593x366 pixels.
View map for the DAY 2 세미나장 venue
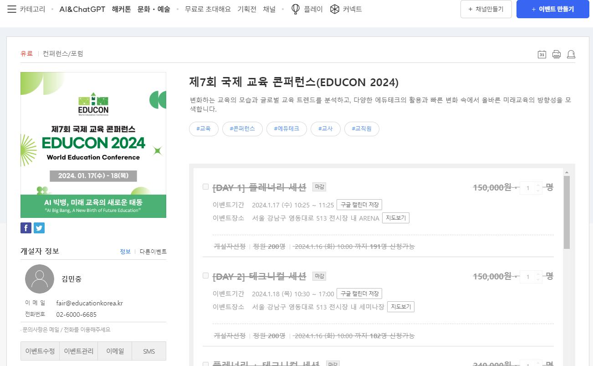point(401,307)
